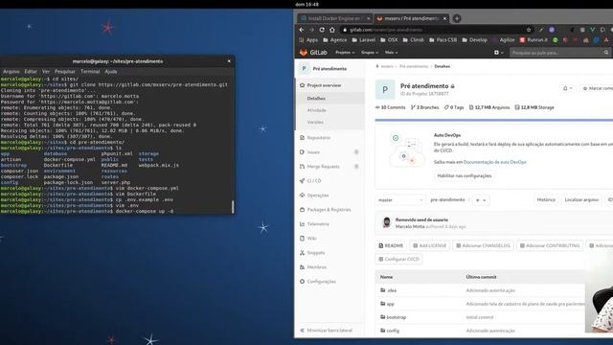Bookmark page with the star icon
Image resolution: width=613 pixels, height=345 pixels.
pyautogui.click(x=529, y=30)
